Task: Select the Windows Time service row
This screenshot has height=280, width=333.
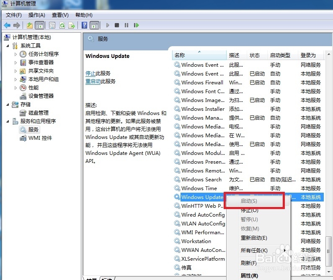Action: (248, 188)
